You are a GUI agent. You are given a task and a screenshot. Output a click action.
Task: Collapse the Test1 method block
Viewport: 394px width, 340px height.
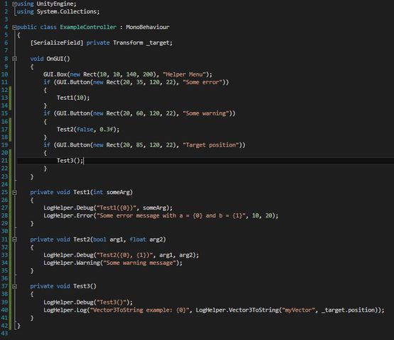pyautogui.click(x=15, y=193)
